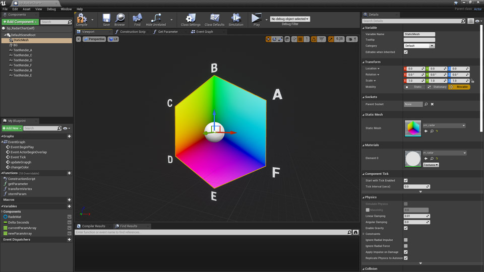Toggle surface snapping icon in viewport
Screen dimensions: 484x272
pyautogui.click(x=294, y=39)
